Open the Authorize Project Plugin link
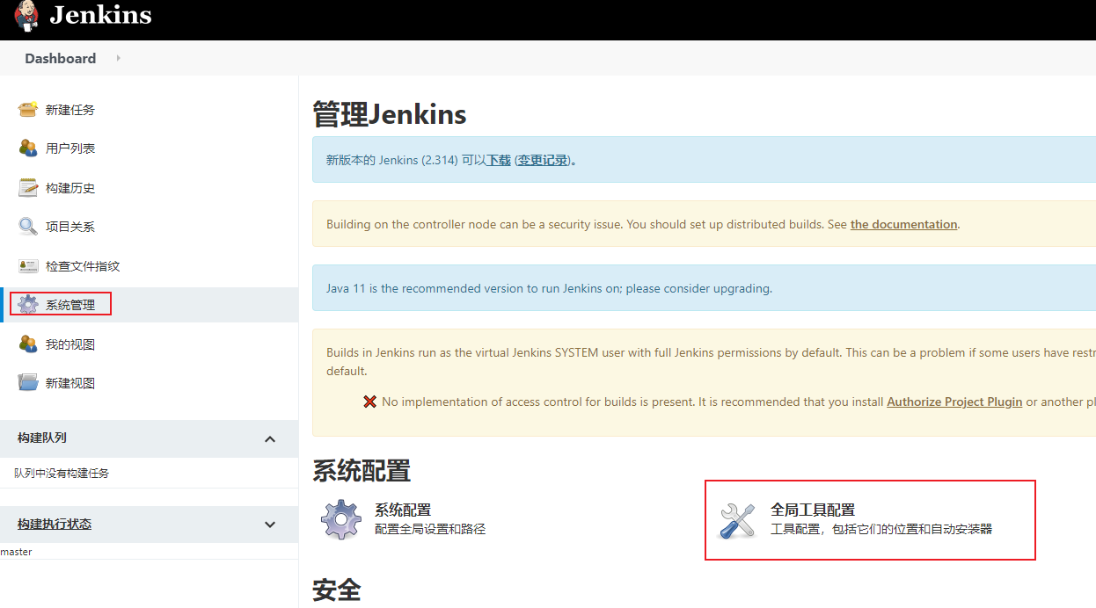This screenshot has width=1096, height=608. tap(954, 402)
